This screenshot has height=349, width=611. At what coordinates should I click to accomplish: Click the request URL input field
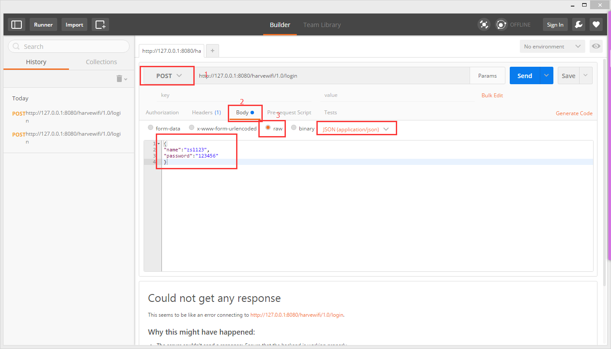pos(332,76)
